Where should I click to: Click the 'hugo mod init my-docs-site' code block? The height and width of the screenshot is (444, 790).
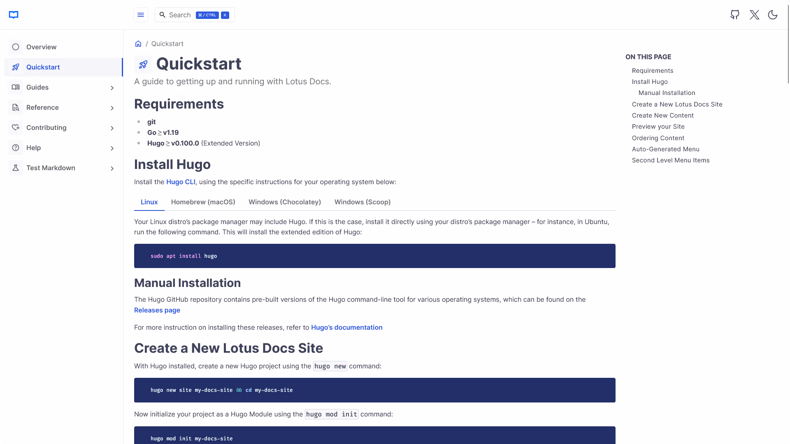click(x=375, y=435)
